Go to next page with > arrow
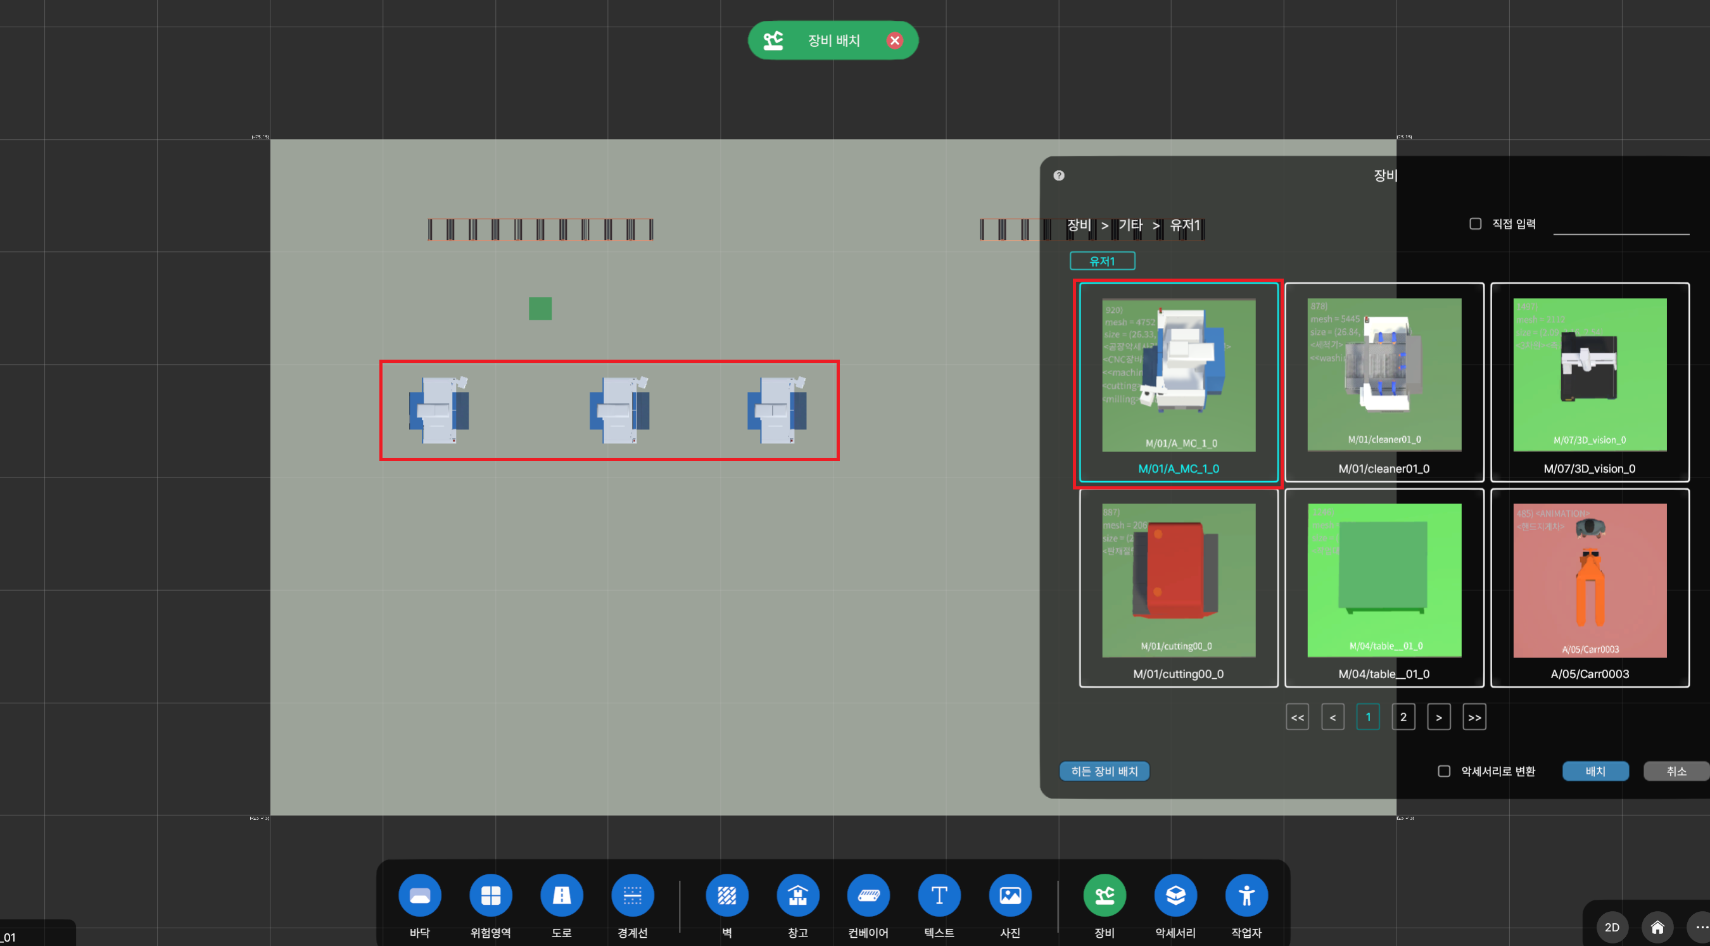The image size is (1710, 946). coord(1438,717)
